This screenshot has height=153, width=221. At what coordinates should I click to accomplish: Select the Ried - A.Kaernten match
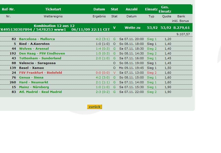[x=34, y=44]
